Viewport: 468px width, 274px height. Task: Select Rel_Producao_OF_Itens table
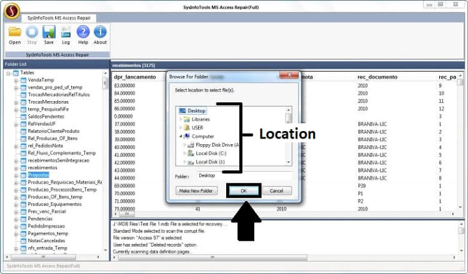pos(52,139)
